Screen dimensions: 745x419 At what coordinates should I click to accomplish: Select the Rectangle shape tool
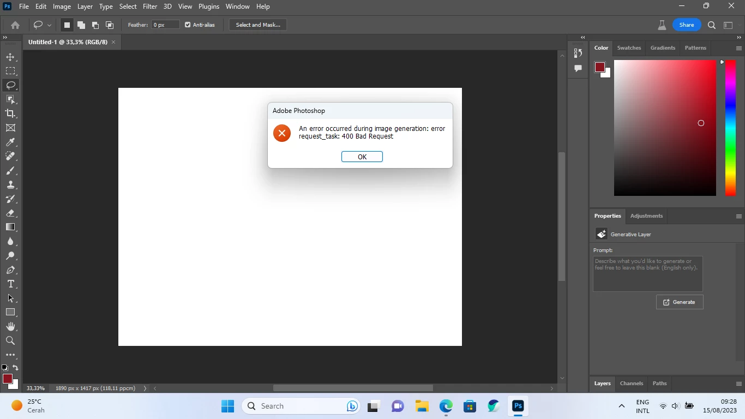(10, 312)
